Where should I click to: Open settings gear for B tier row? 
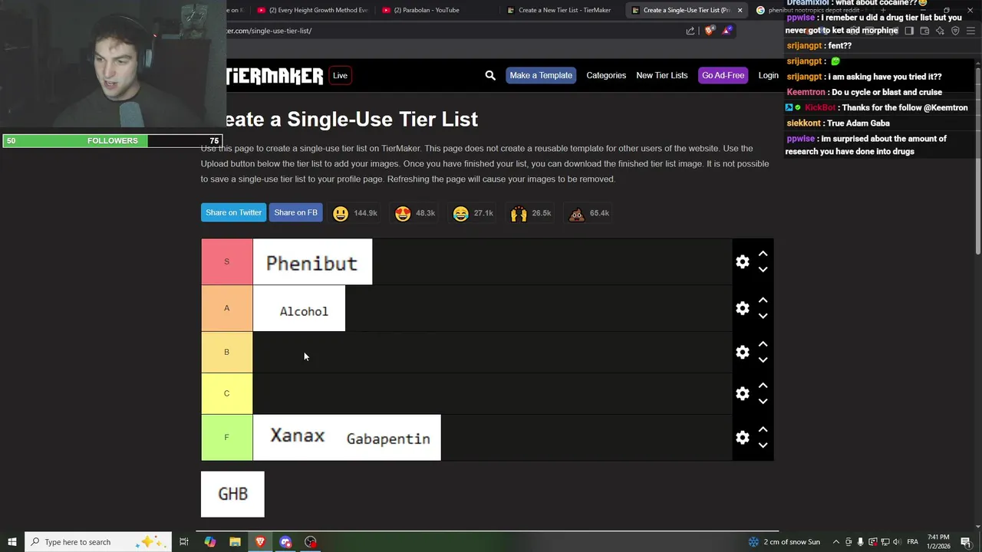(x=742, y=352)
